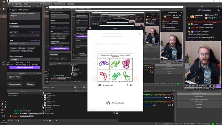Image resolution: width=222 pixels, height=125 pixels.
Task: Open the chat community users icon
Action: click(219, 10)
